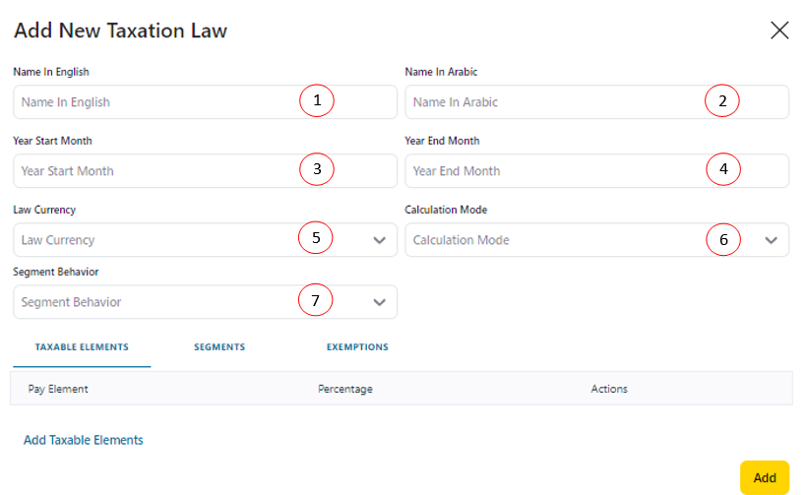Select the Percentage column header
Viewport: 806px width, 495px height.
click(345, 389)
